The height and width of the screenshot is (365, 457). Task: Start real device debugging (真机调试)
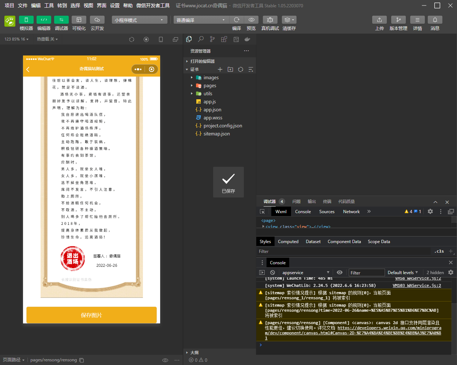[x=270, y=20]
